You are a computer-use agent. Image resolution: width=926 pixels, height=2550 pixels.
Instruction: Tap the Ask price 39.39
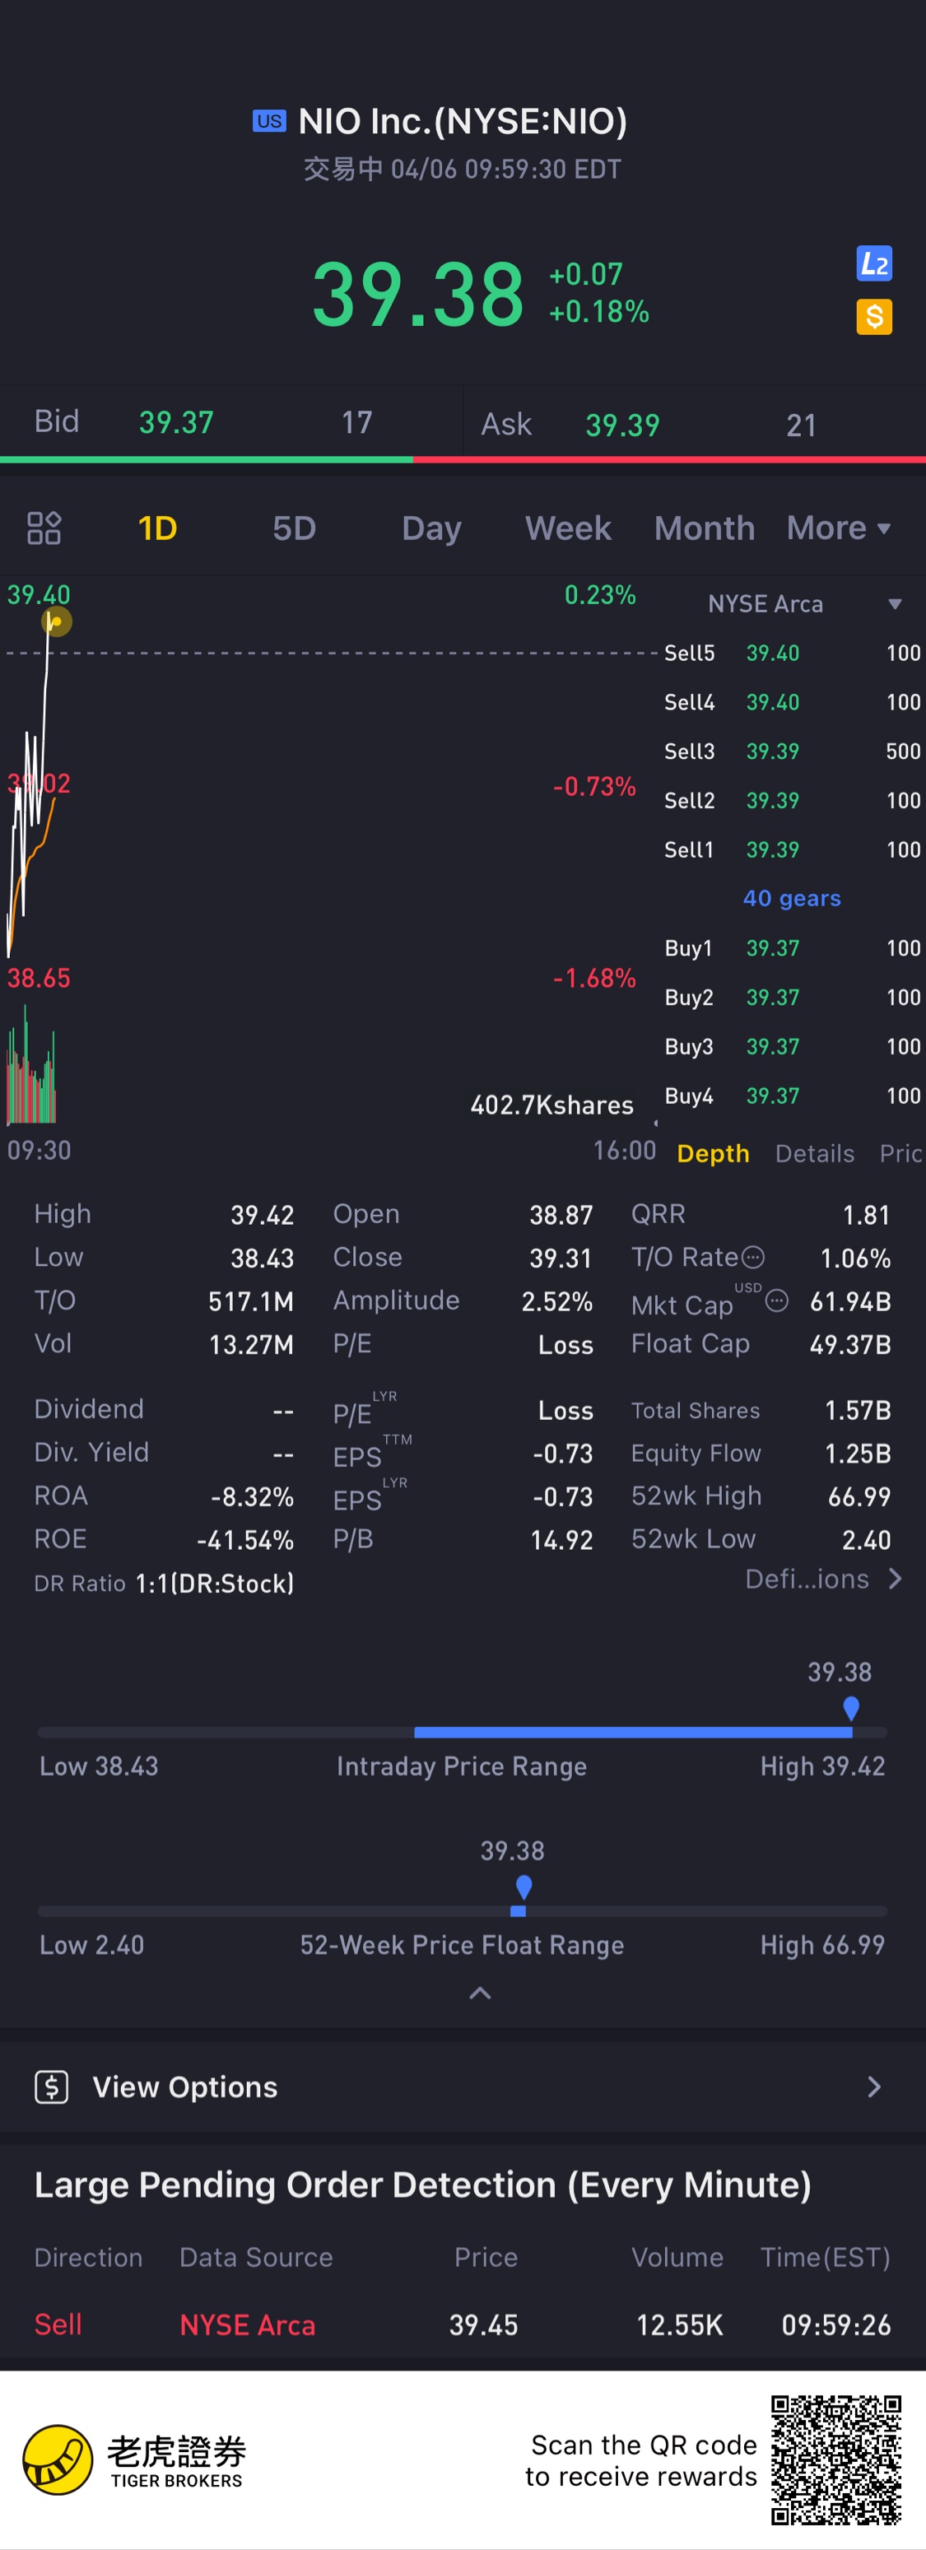click(622, 426)
